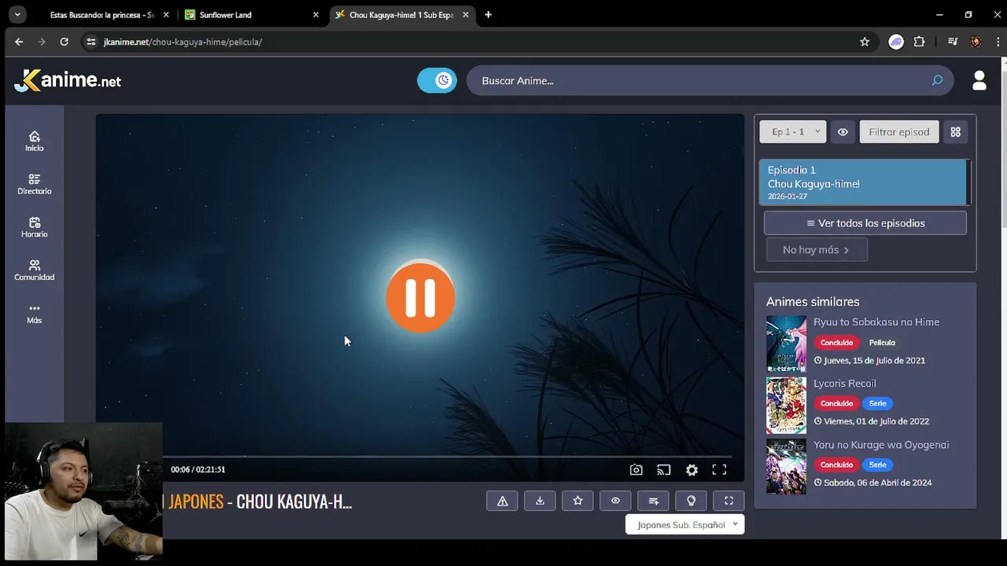Screen dimensions: 1007x566
Task: Toggle the dark mode moon switch
Action: 437,80
